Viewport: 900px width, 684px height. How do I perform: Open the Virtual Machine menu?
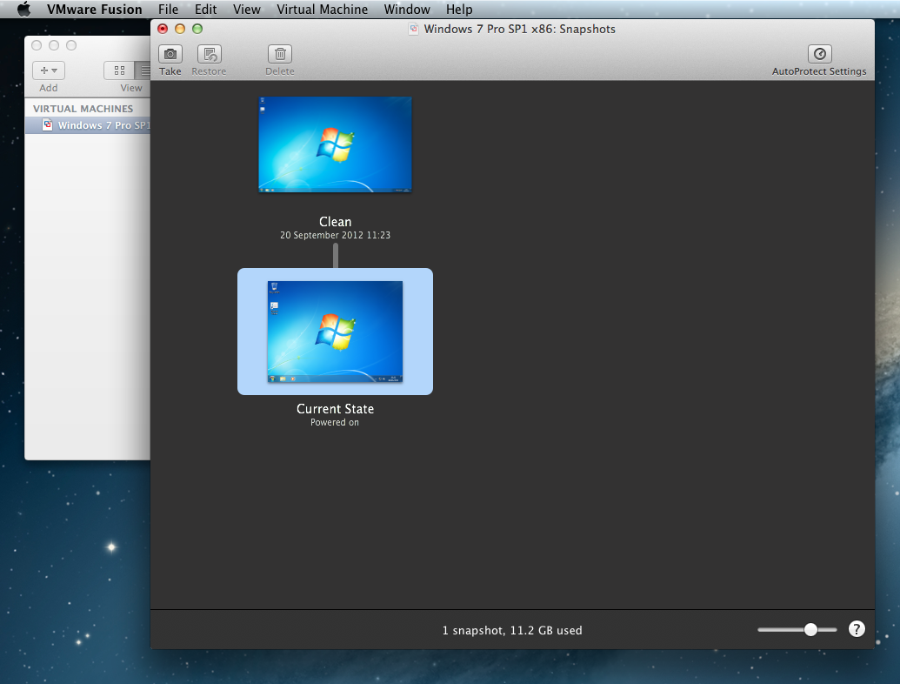(322, 10)
